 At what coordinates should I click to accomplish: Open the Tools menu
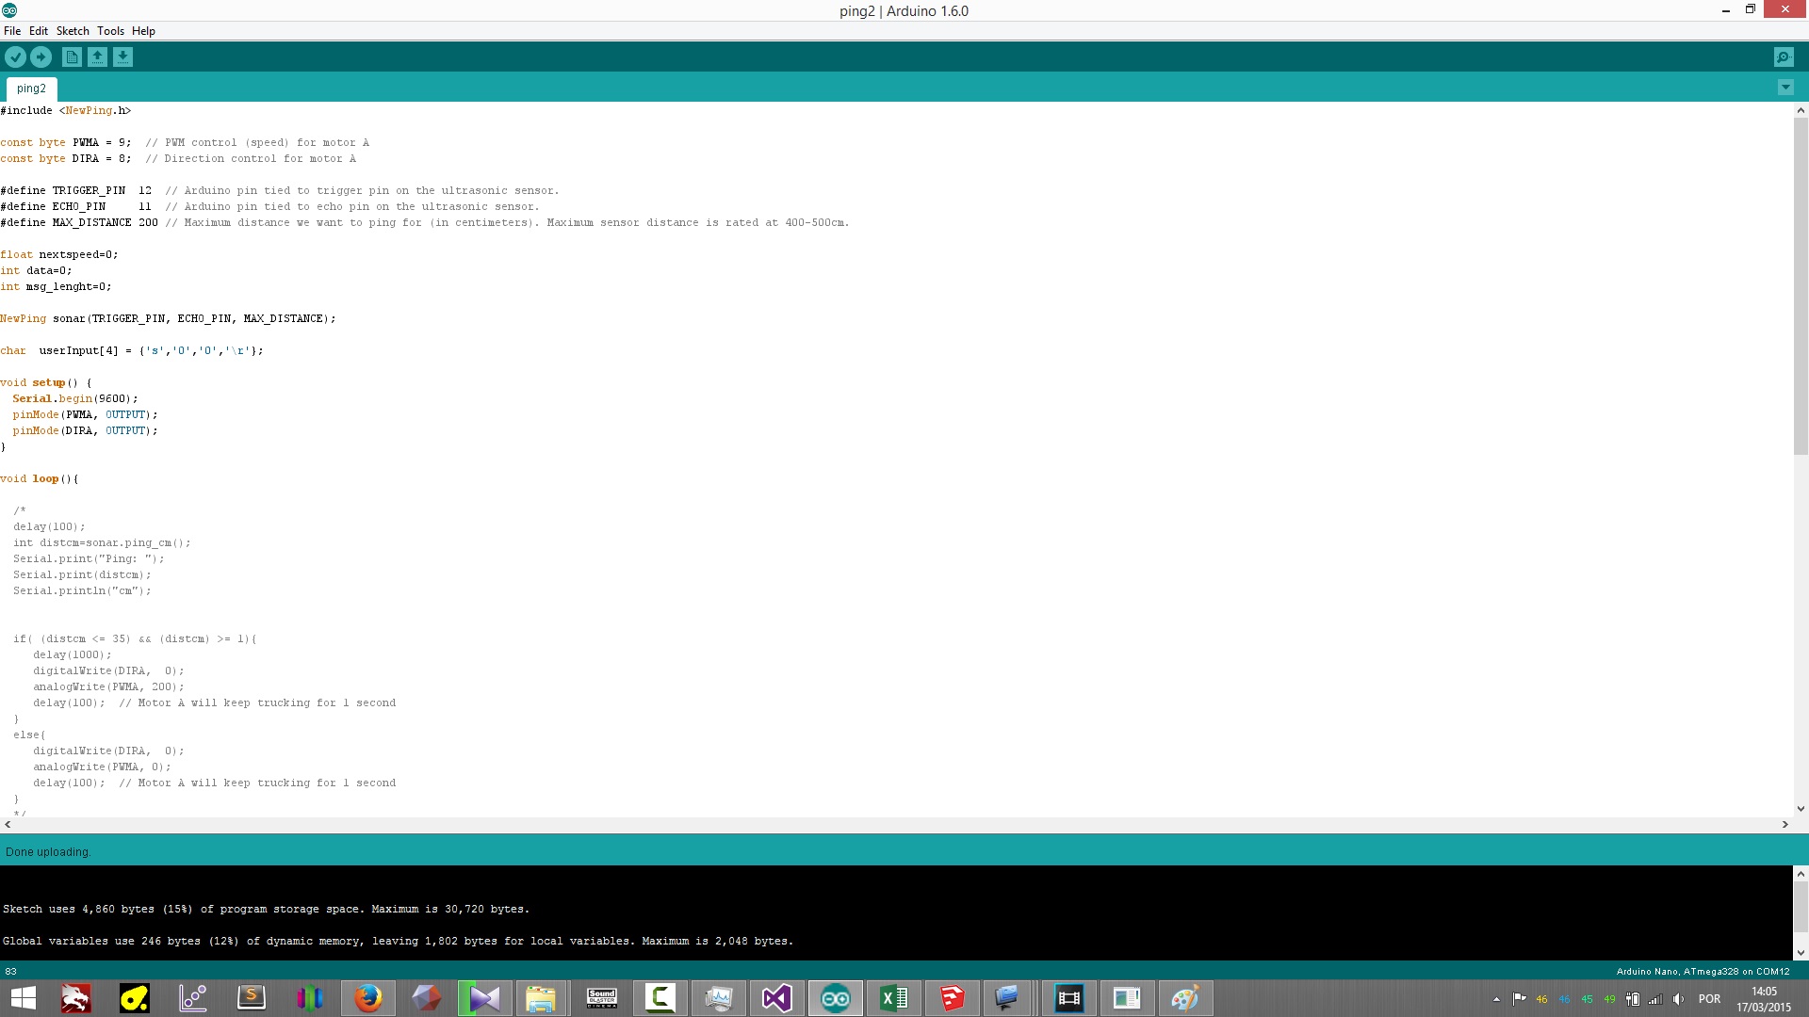[110, 31]
